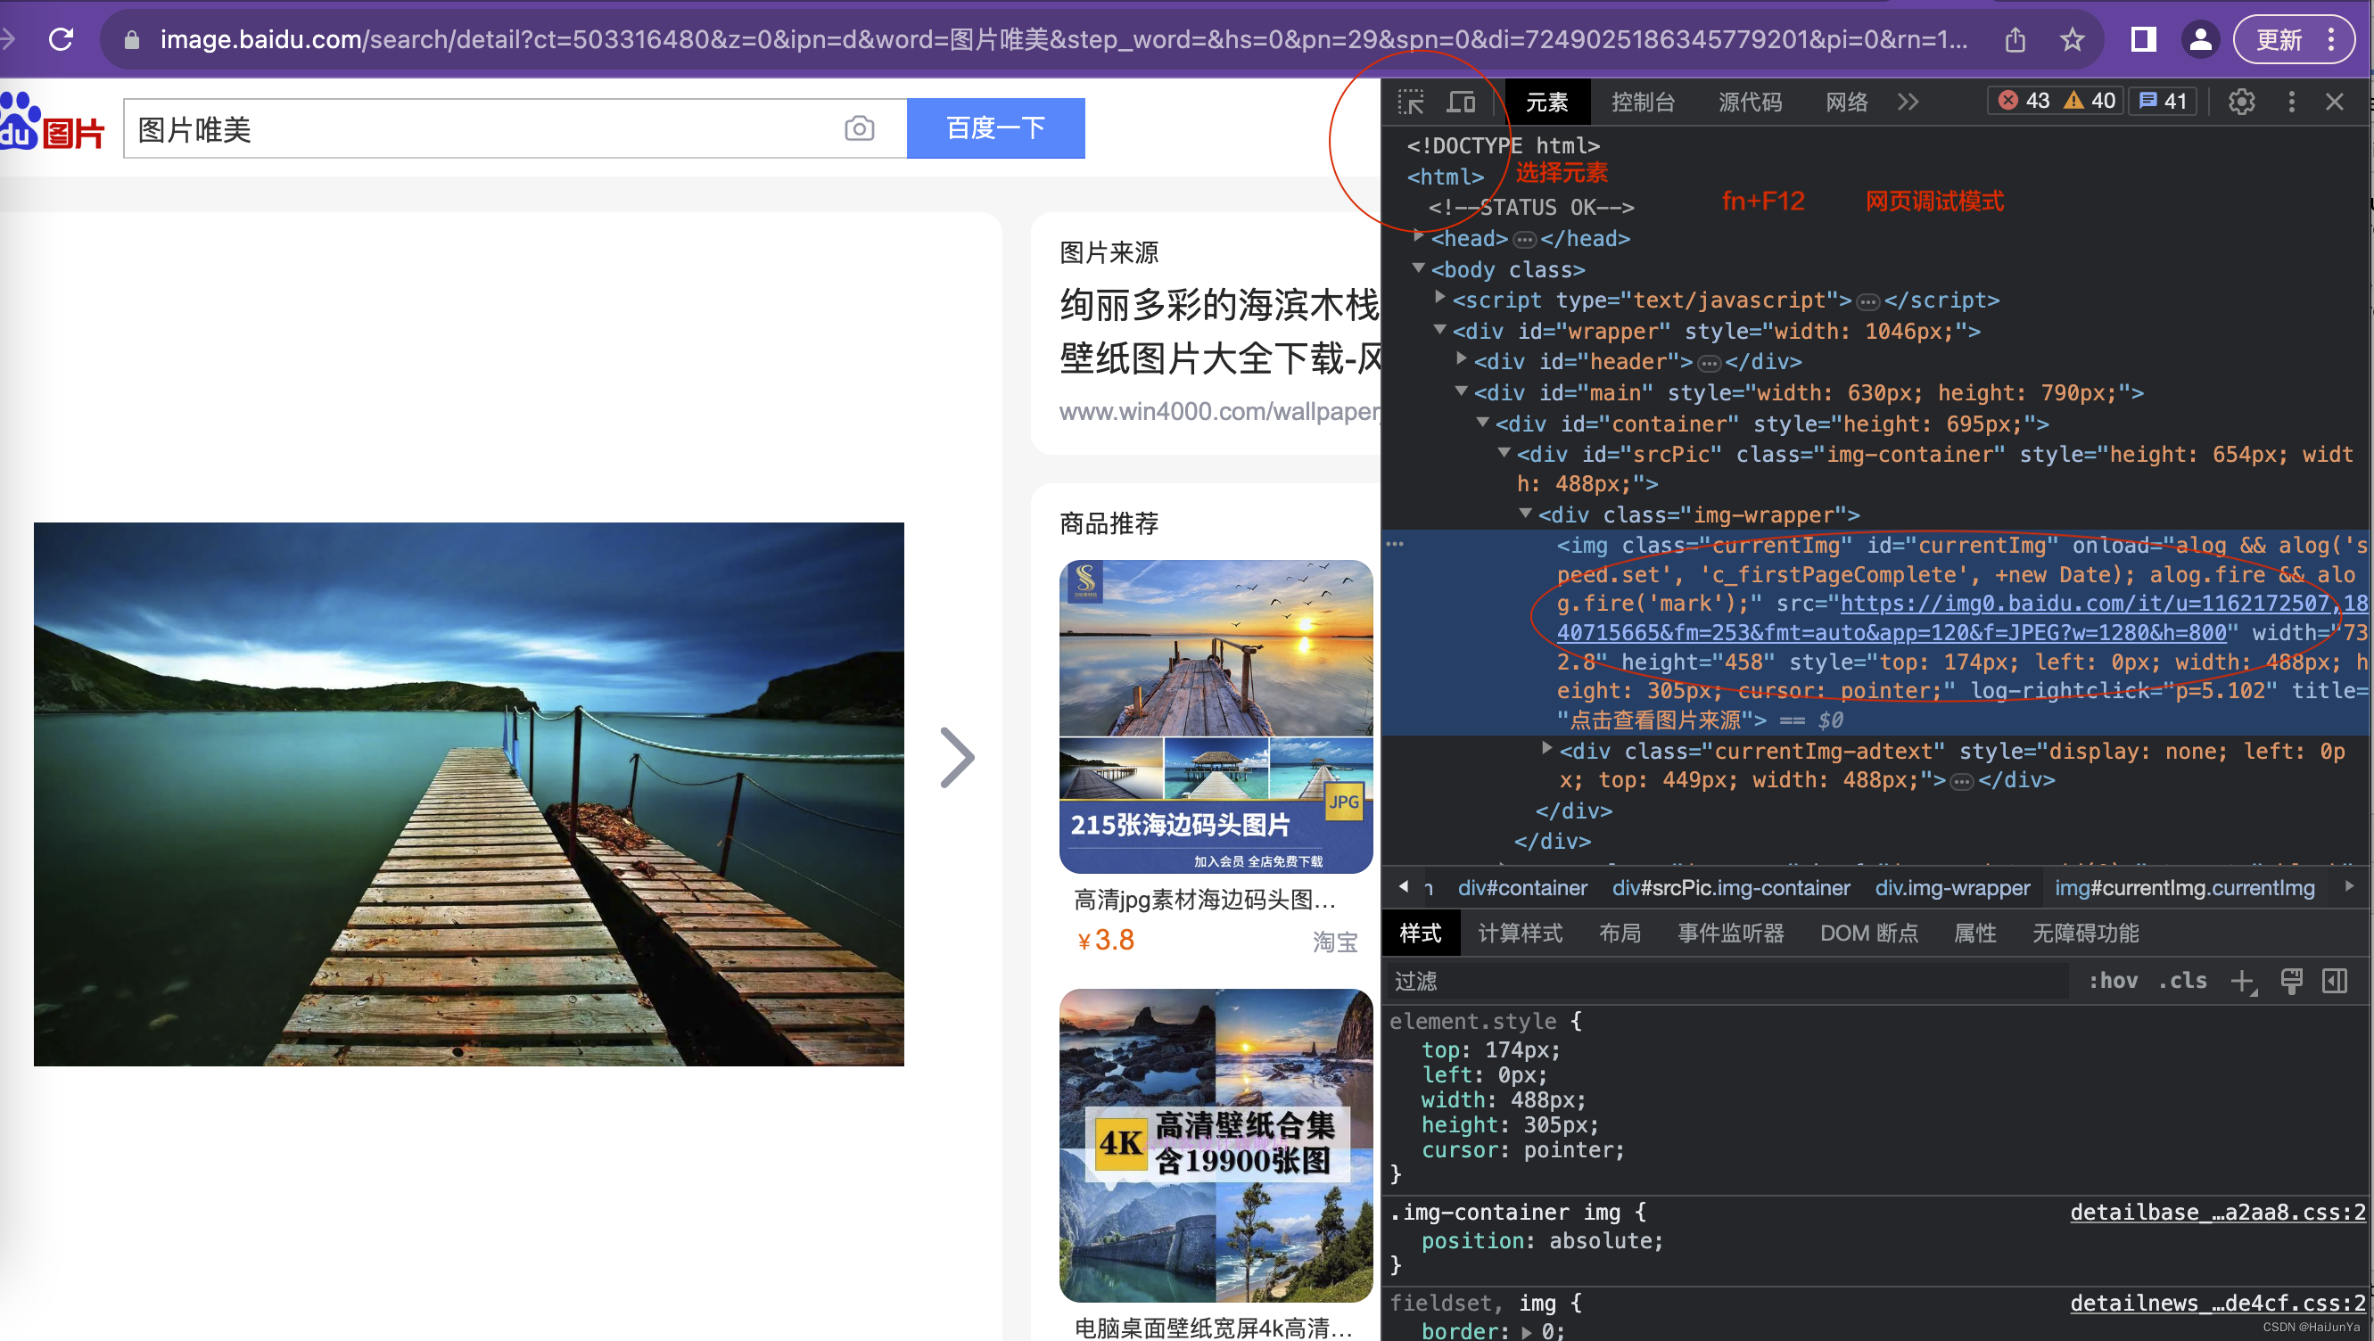Bookmark this page with the star icon
The height and width of the screenshot is (1341, 2374).
[2073, 39]
